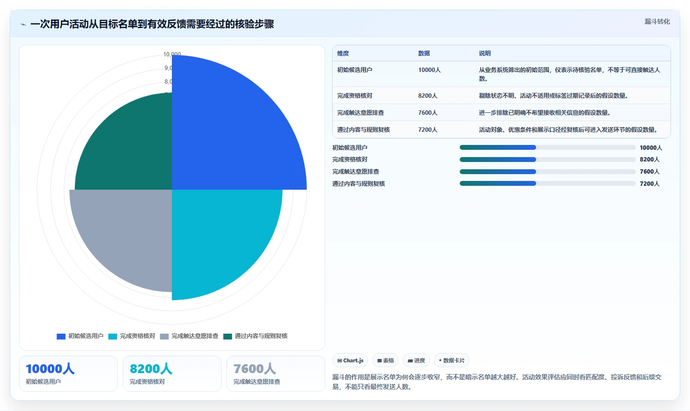Screen dimensions: 690x411
Task: Toggle 完成资格核对 legend cyan swatch
Action: pyautogui.click(x=112, y=336)
